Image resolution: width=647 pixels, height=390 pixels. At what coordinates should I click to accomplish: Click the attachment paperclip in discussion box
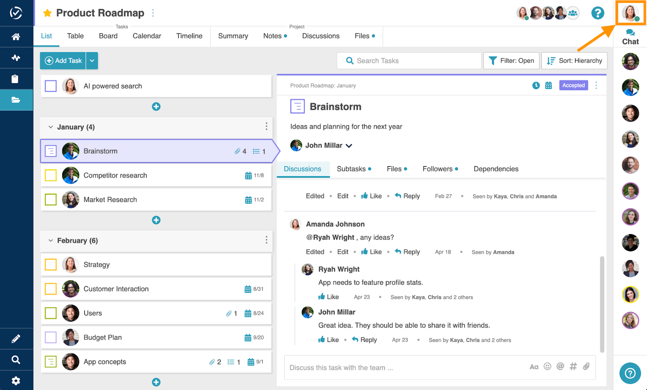586,367
